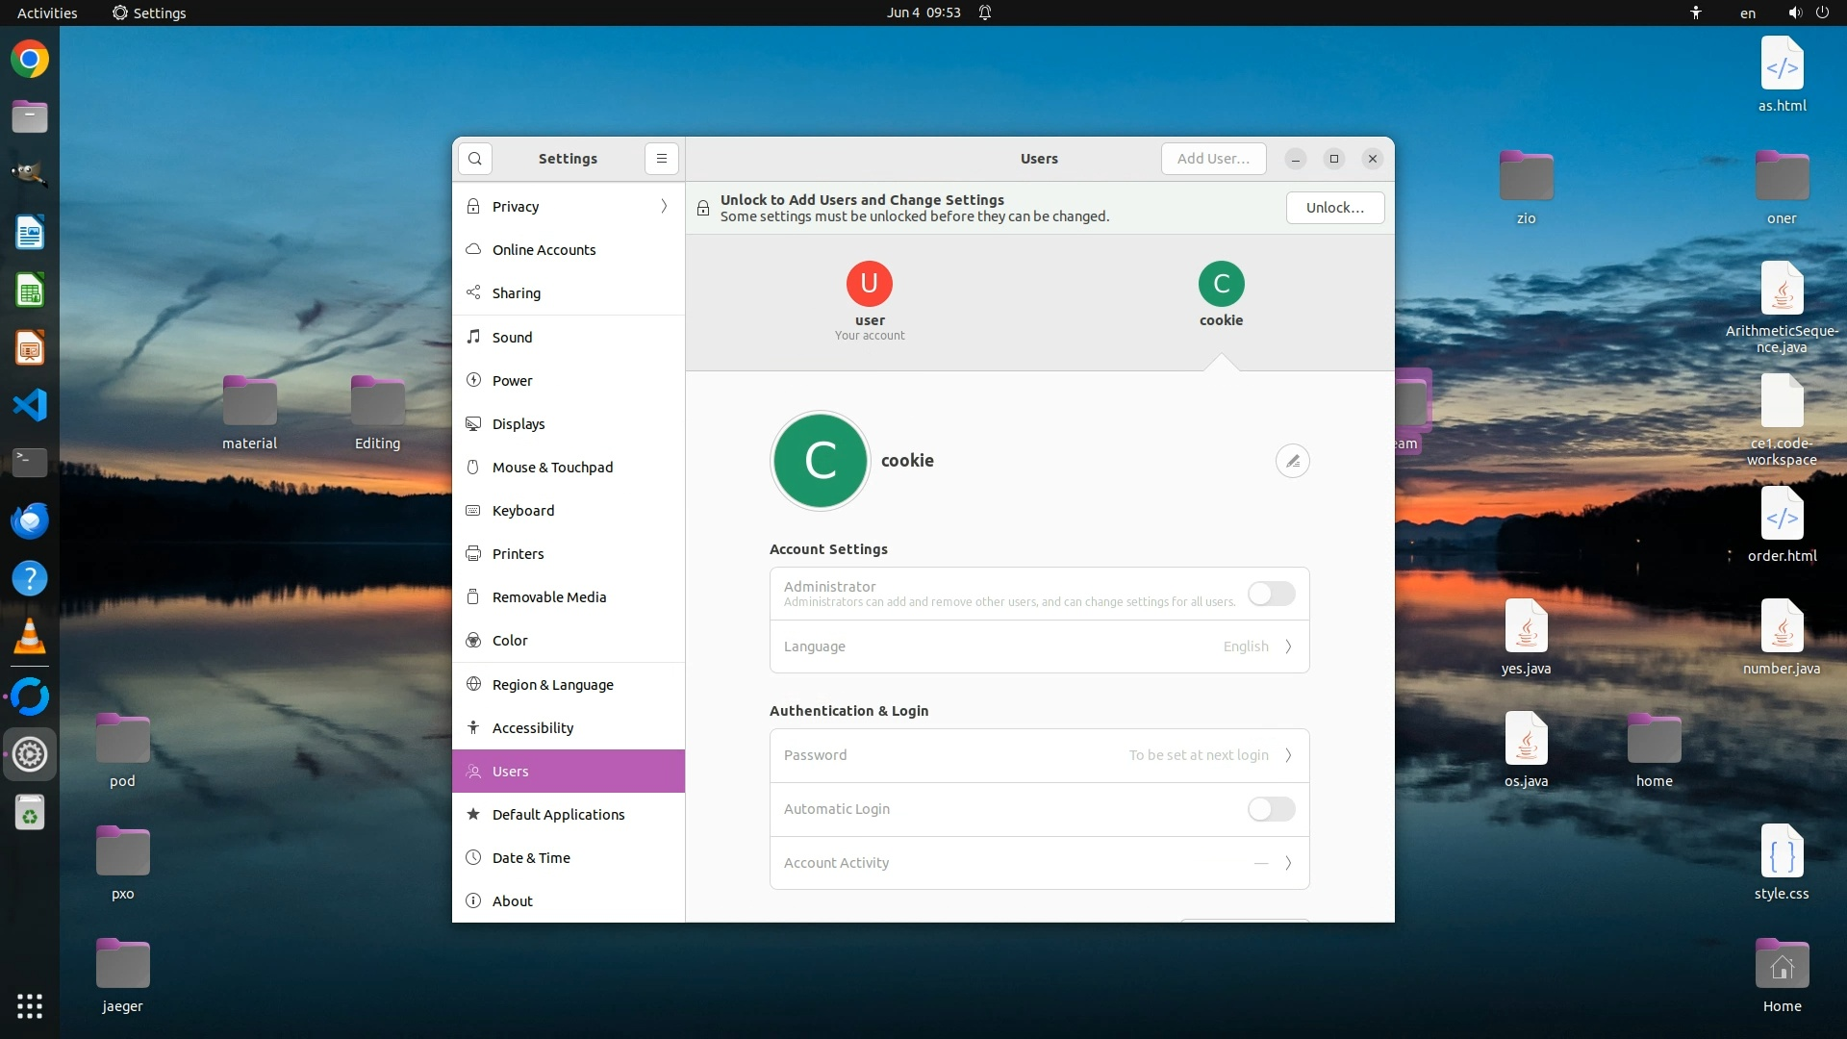Click the Unlock... button
Image resolution: width=1847 pixels, height=1039 pixels.
click(1334, 208)
